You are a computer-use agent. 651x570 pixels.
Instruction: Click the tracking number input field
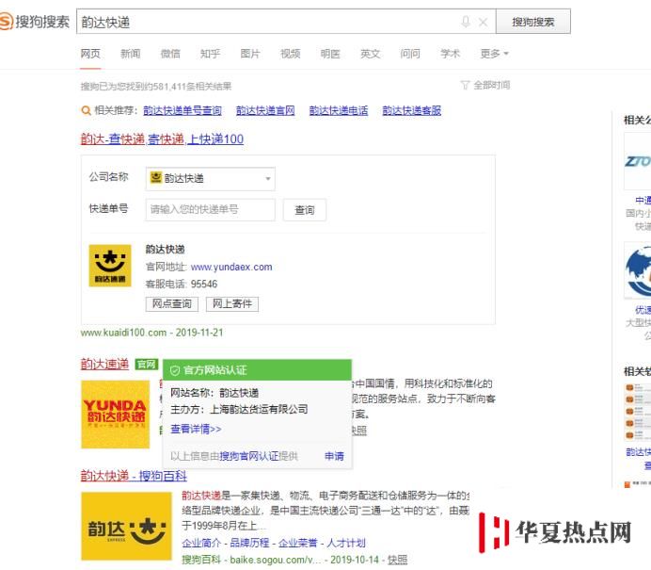point(210,209)
